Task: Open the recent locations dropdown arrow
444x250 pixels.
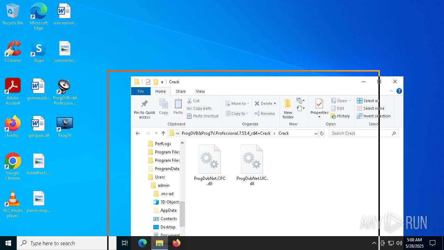Action: point(156,133)
